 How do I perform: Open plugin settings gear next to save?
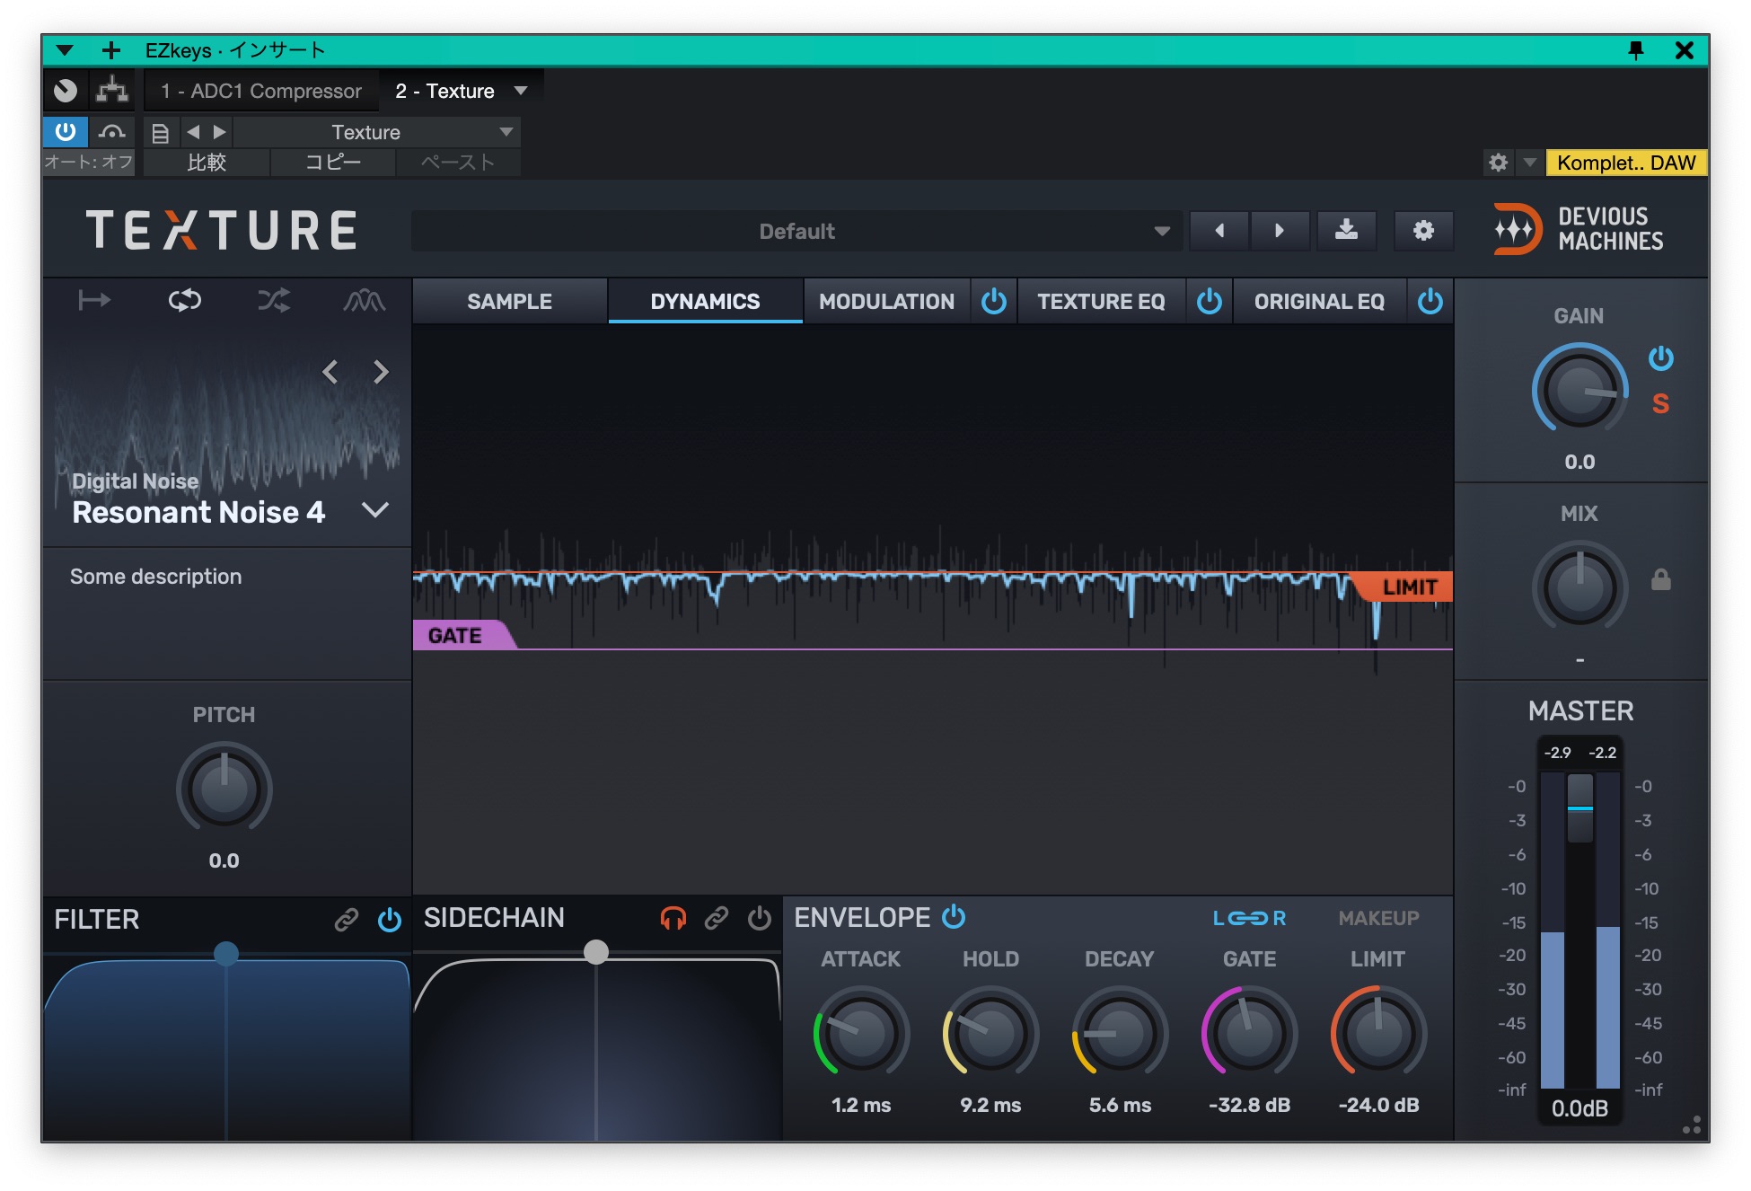tap(1423, 231)
